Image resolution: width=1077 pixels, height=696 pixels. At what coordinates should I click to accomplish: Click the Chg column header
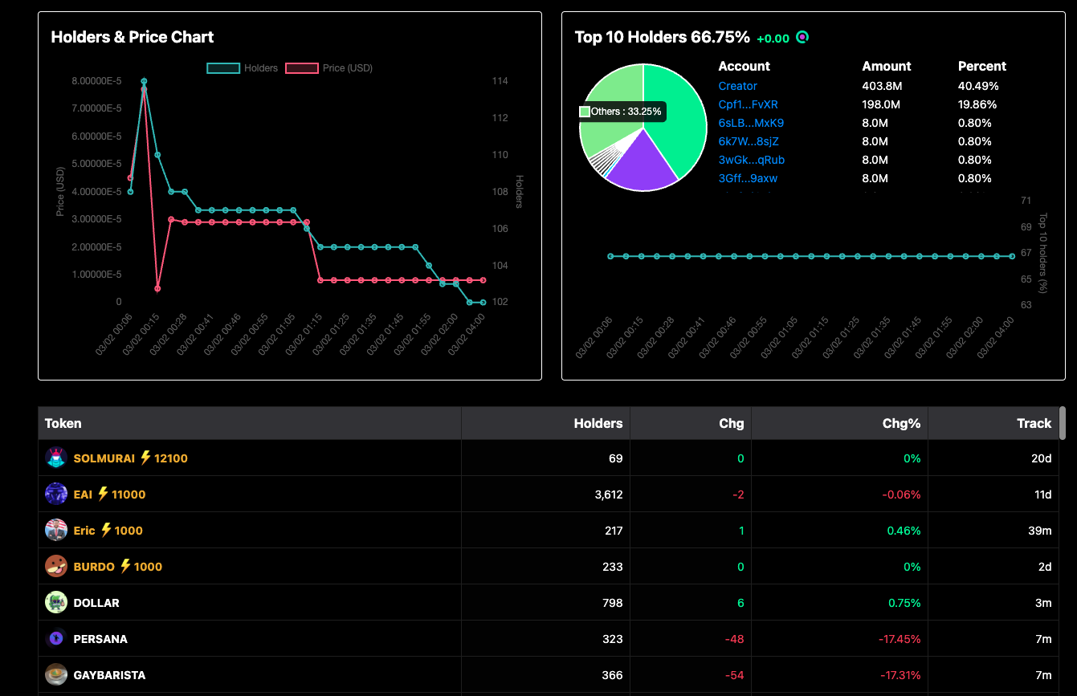731,423
